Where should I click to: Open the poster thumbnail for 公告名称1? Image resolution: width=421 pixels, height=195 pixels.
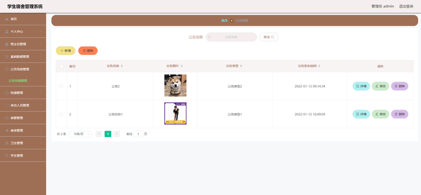coord(175,114)
